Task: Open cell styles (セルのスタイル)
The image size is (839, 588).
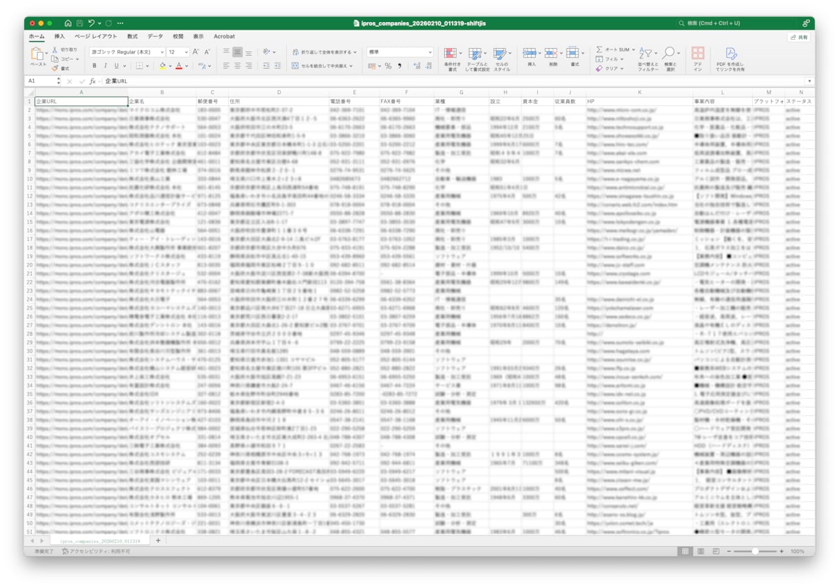Action: [500, 54]
